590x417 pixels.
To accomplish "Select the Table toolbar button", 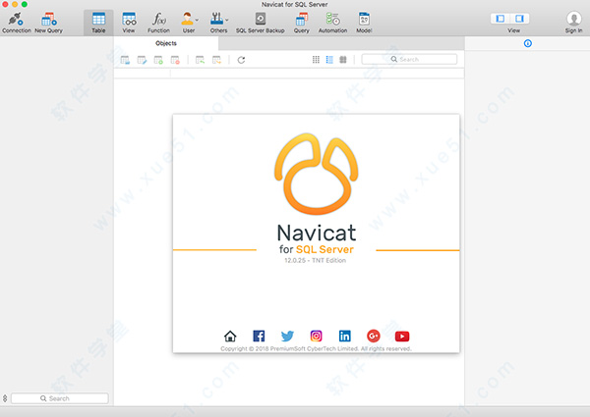I will (98, 23).
